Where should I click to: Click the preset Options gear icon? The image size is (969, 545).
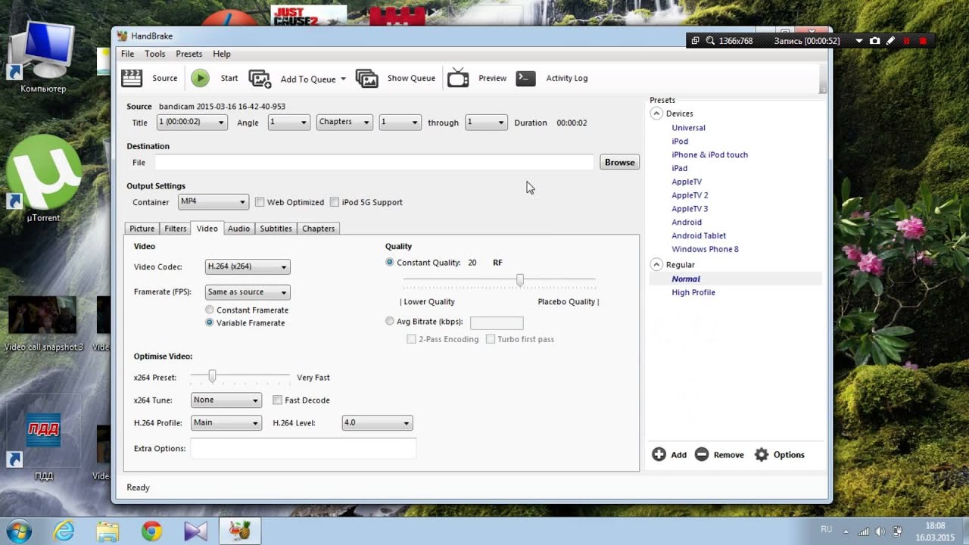point(762,454)
